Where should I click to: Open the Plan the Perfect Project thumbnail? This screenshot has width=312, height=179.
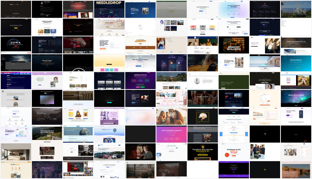pos(140,63)
